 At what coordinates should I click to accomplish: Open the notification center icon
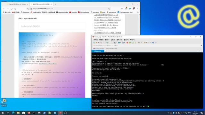coord(201,113)
